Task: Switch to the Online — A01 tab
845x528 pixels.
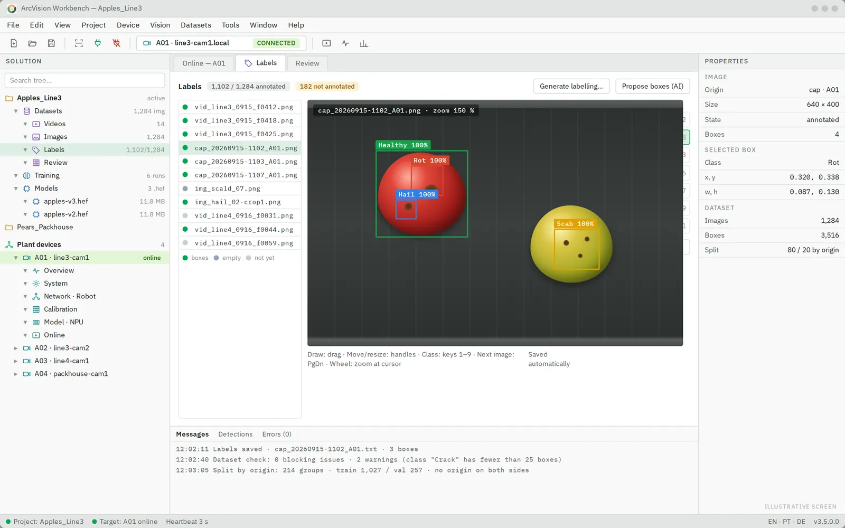Action: point(204,63)
